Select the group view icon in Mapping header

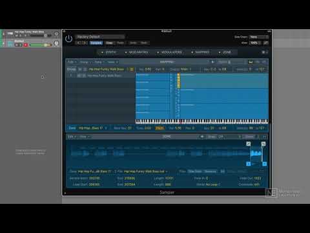258,62
